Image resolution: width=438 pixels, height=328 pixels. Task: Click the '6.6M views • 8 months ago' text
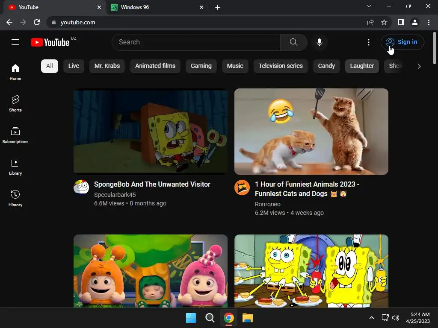[x=130, y=203]
